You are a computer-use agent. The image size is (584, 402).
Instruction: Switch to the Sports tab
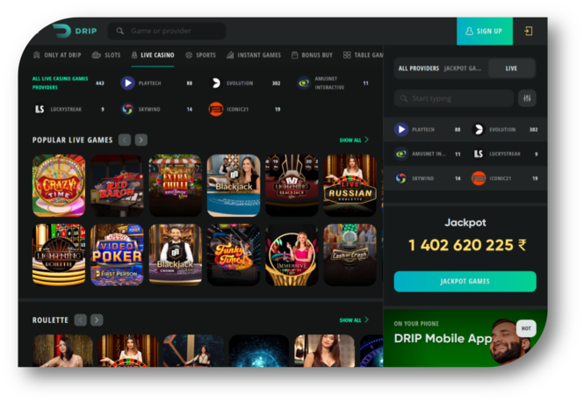200,55
